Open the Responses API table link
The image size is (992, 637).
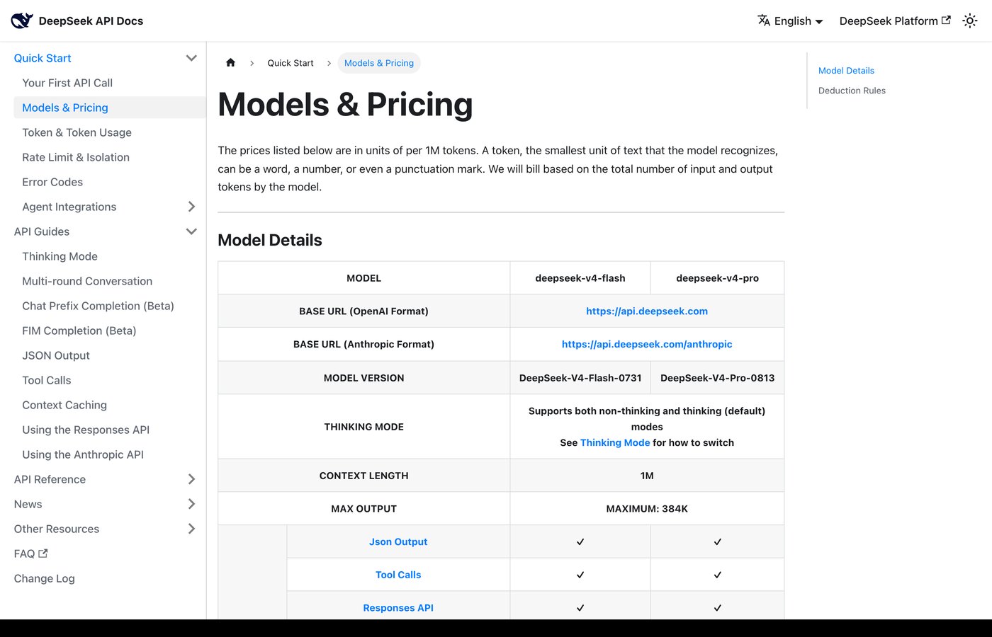(x=398, y=608)
